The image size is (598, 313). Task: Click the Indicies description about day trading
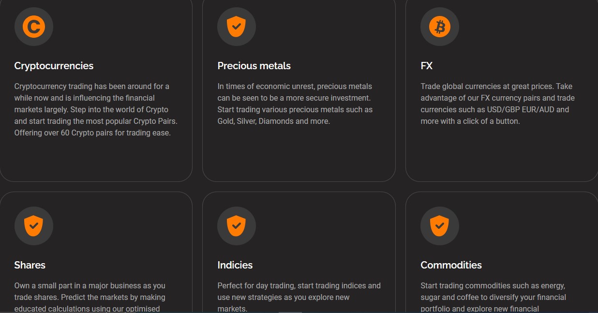click(299, 297)
